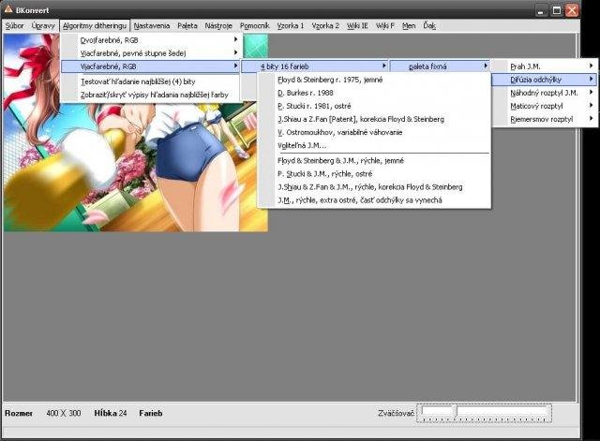The width and height of the screenshot is (600, 441).
Task: Open the Paleta menu
Action: [x=187, y=25]
